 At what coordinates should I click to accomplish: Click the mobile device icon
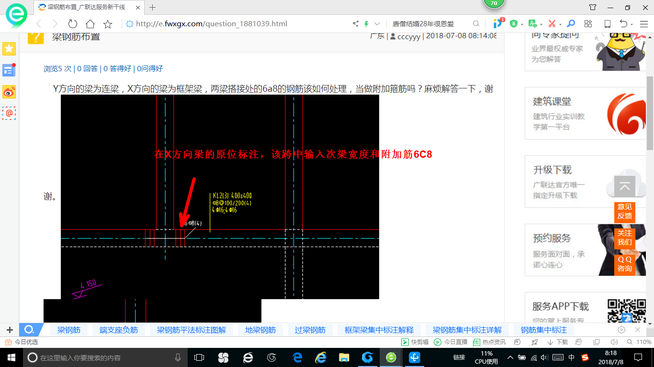tap(607, 24)
